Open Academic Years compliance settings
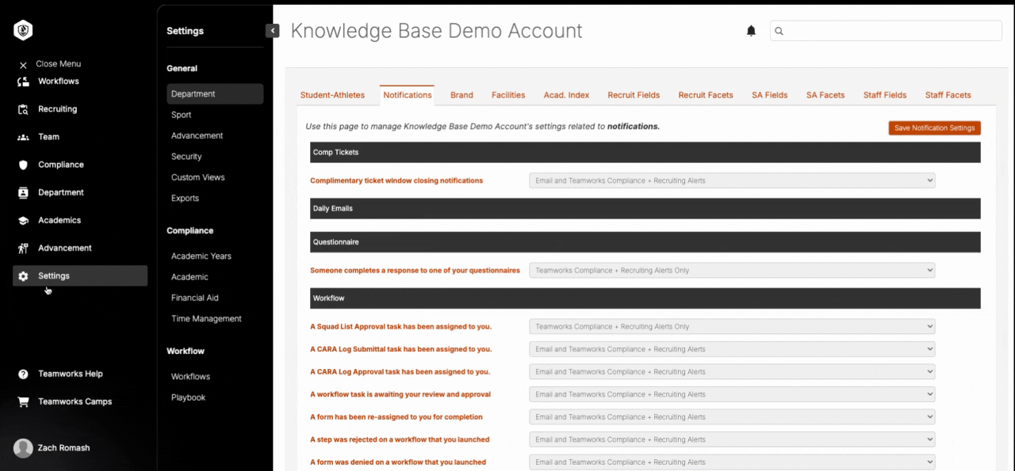1015x471 pixels. [x=201, y=256]
